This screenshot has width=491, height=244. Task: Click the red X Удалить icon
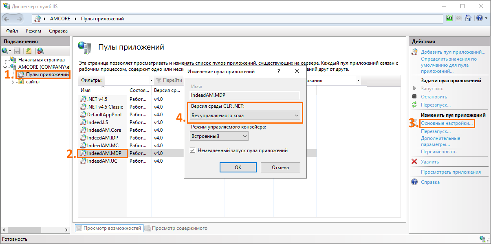tap(414, 162)
